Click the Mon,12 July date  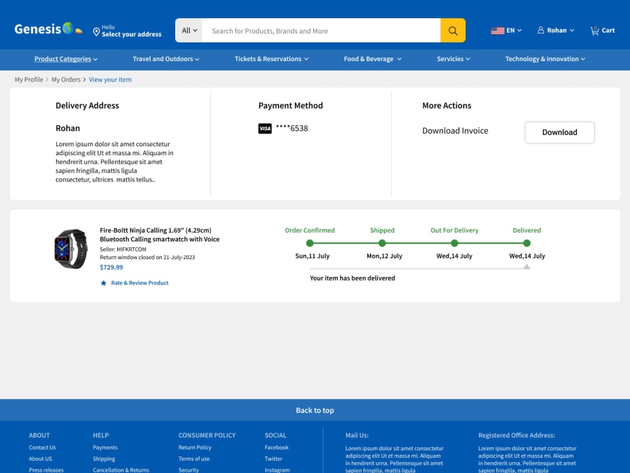coord(384,256)
